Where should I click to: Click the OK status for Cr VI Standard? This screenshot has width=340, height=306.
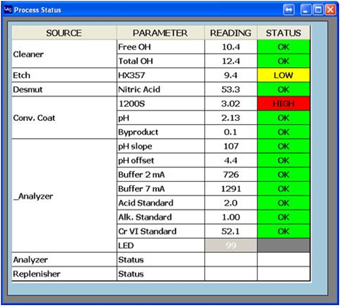point(283,231)
